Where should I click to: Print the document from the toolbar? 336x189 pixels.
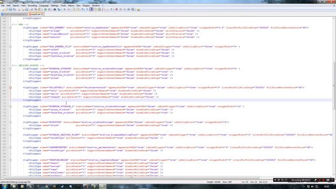[26, 9]
